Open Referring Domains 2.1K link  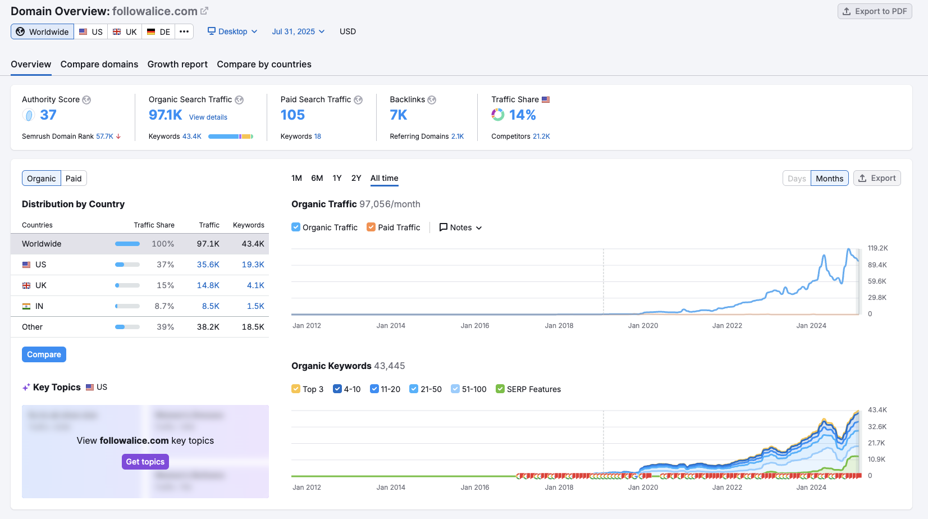coord(458,136)
